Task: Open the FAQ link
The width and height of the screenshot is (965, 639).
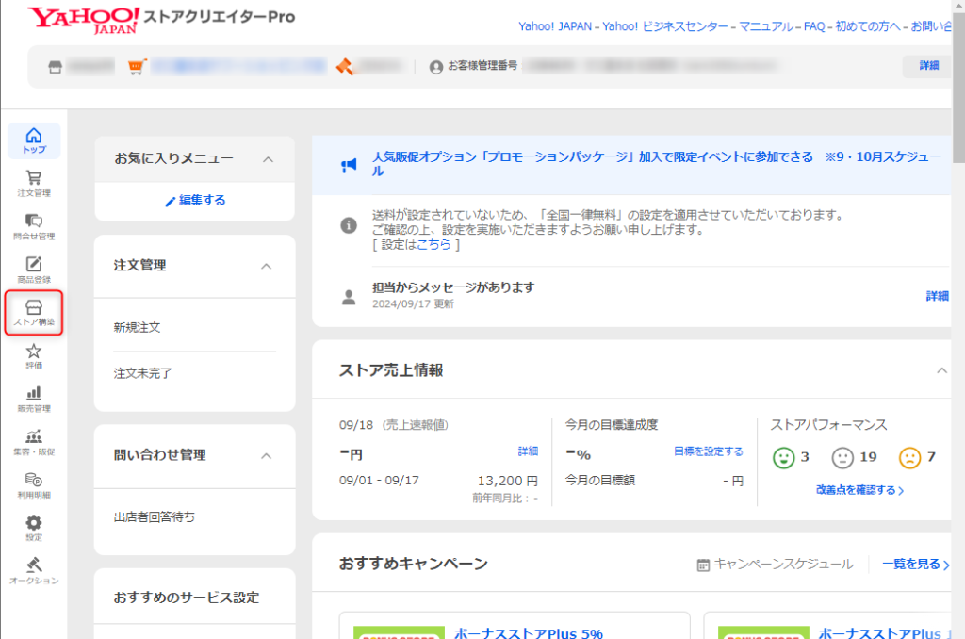Action: [814, 26]
